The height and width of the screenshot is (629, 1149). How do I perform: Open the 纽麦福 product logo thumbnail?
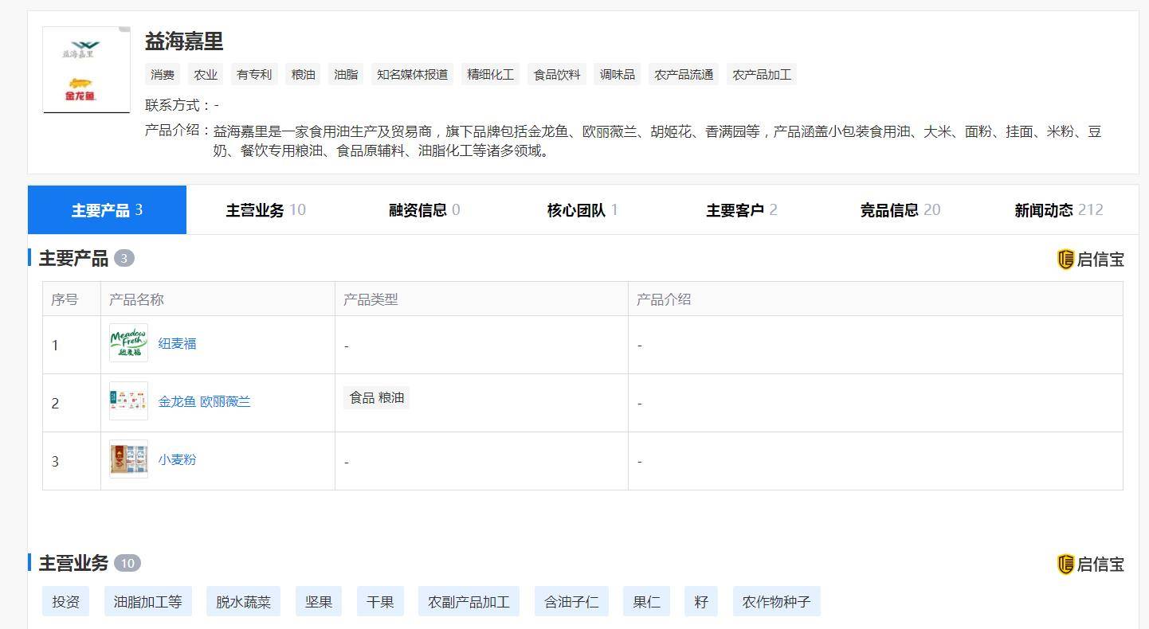point(128,343)
